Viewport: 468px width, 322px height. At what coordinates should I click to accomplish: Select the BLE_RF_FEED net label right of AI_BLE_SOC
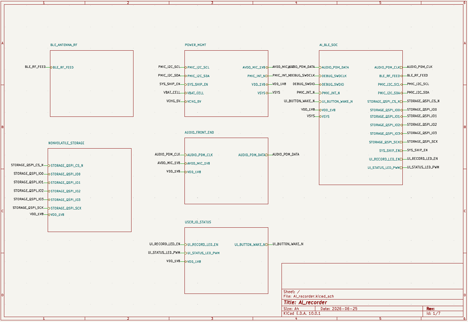pos(417,75)
